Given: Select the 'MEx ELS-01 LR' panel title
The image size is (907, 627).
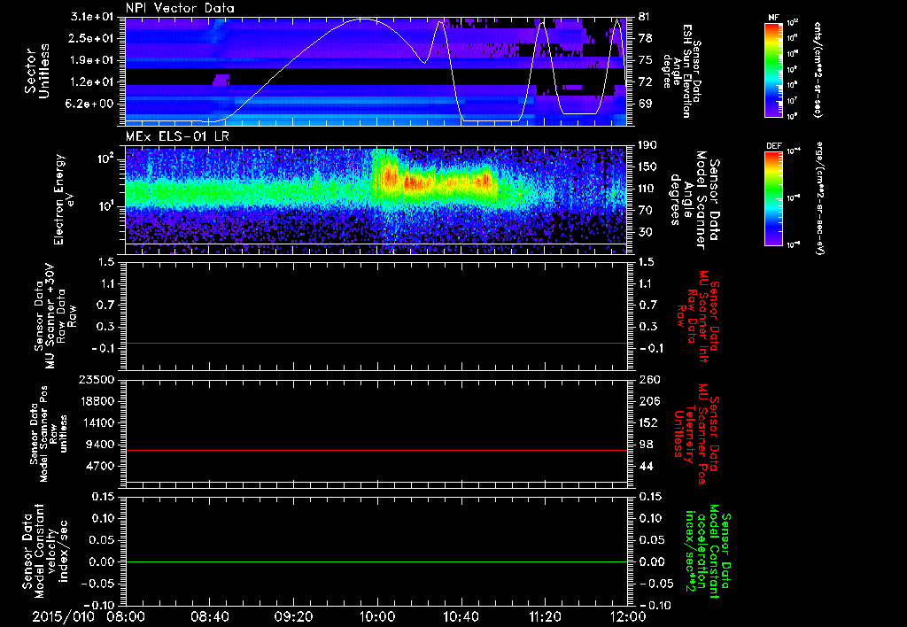Looking at the screenshot, I should [x=177, y=137].
